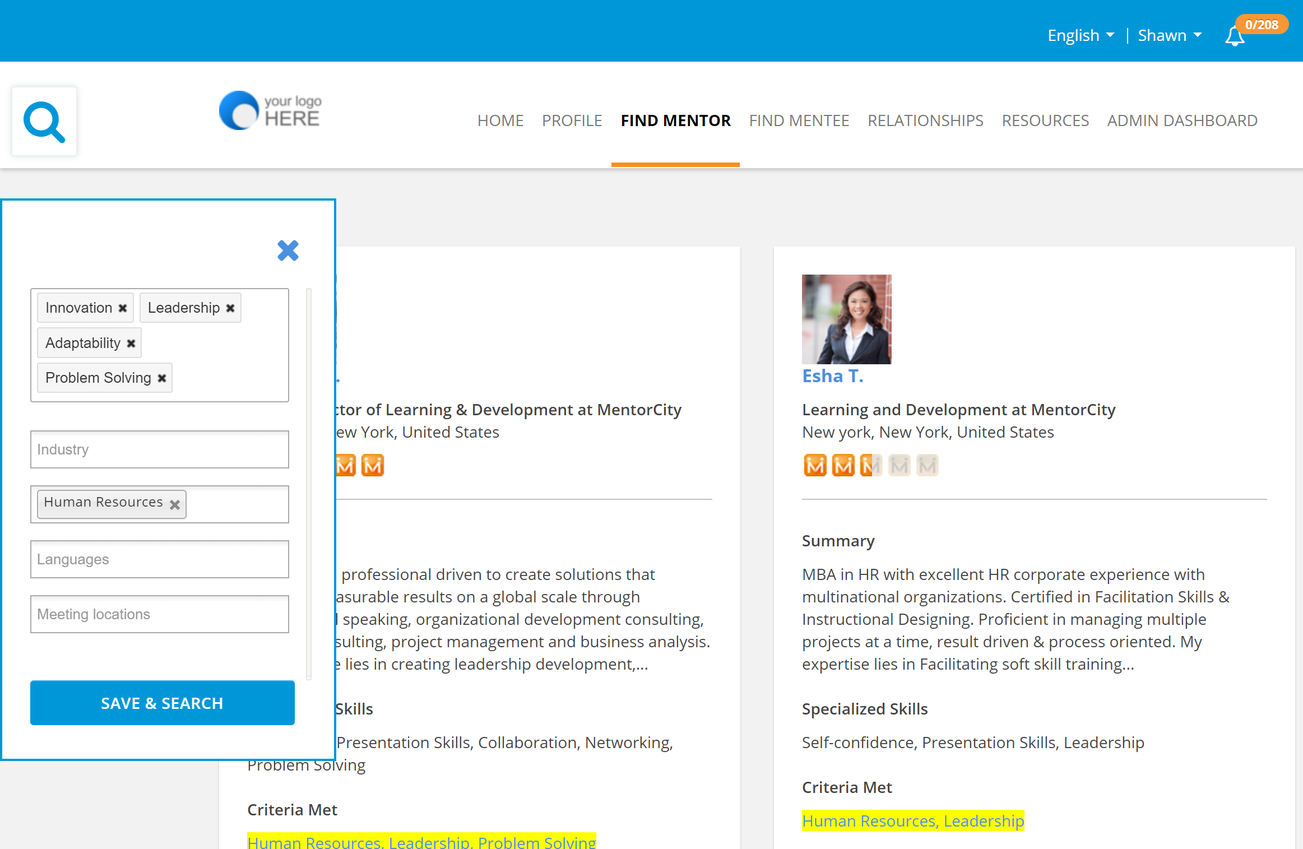Open Esha T.'s profile name link
Image resolution: width=1303 pixels, height=849 pixels.
coord(832,376)
